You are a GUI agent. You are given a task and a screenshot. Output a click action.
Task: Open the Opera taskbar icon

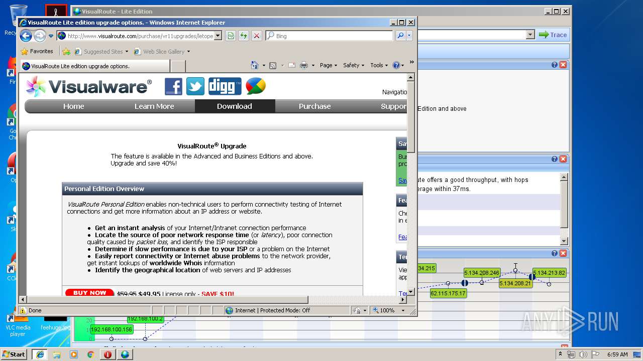click(108, 354)
